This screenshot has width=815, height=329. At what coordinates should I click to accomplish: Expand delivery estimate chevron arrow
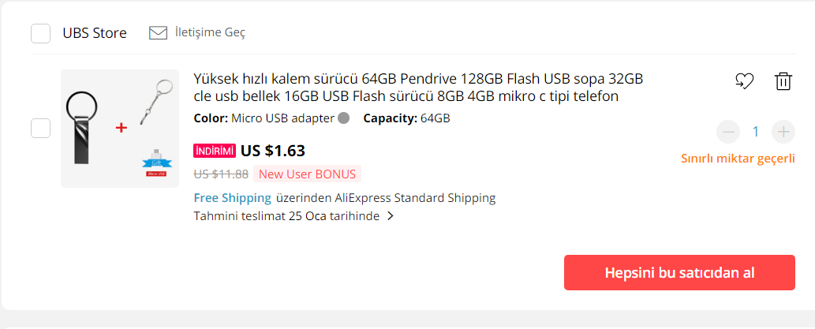pyautogui.click(x=391, y=216)
